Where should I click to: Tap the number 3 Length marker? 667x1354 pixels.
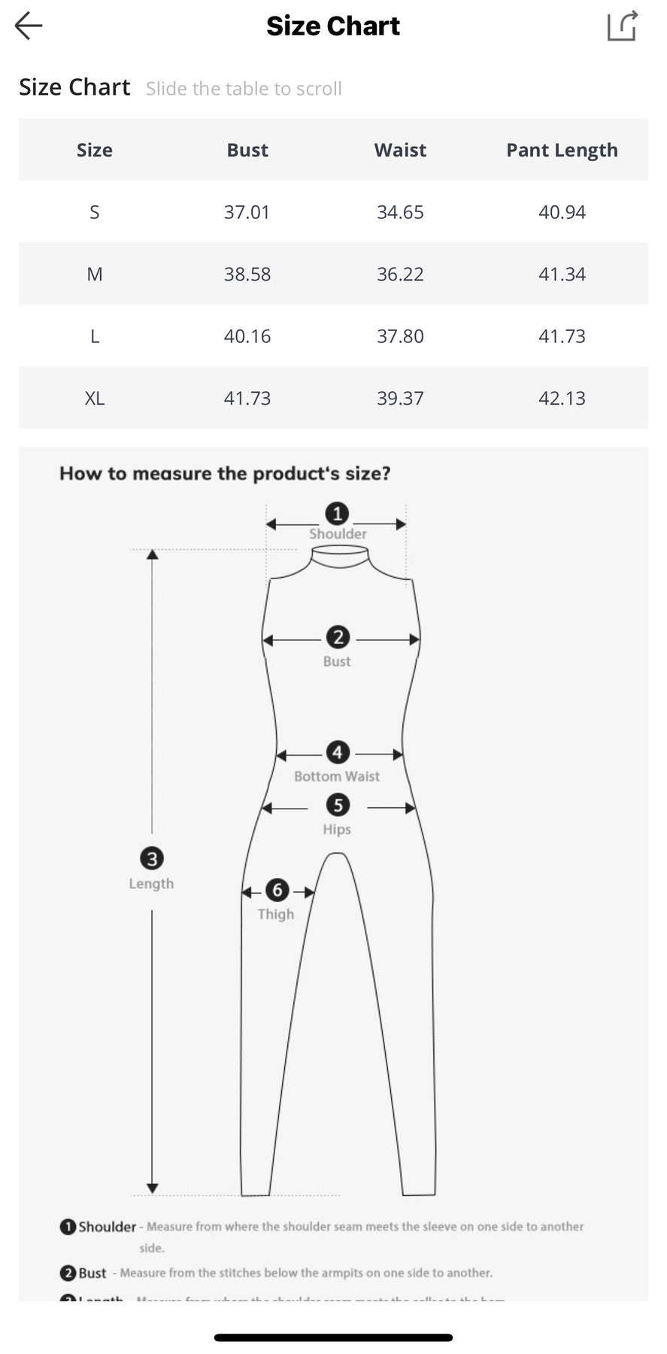152,858
